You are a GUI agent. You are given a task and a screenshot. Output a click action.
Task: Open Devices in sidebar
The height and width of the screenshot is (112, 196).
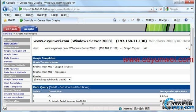click(x=8, y=61)
